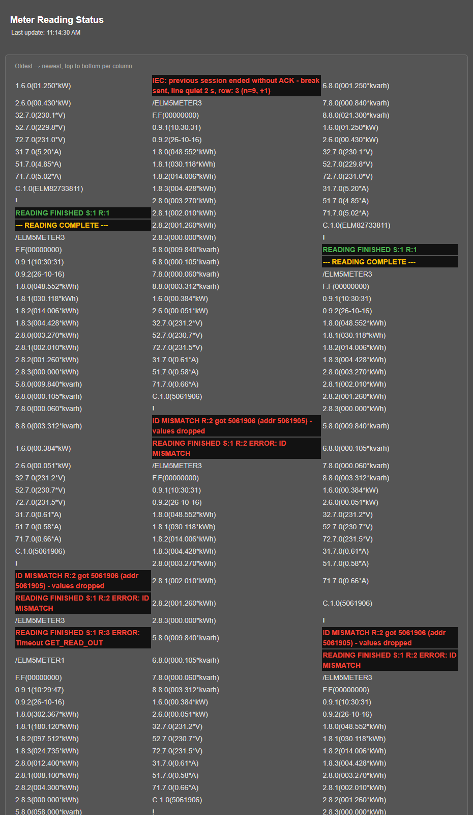
Task: Select the red "IEC: previous session ended without ACK" message
Action: pos(236,86)
